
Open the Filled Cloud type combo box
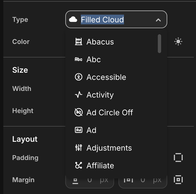[116, 19]
